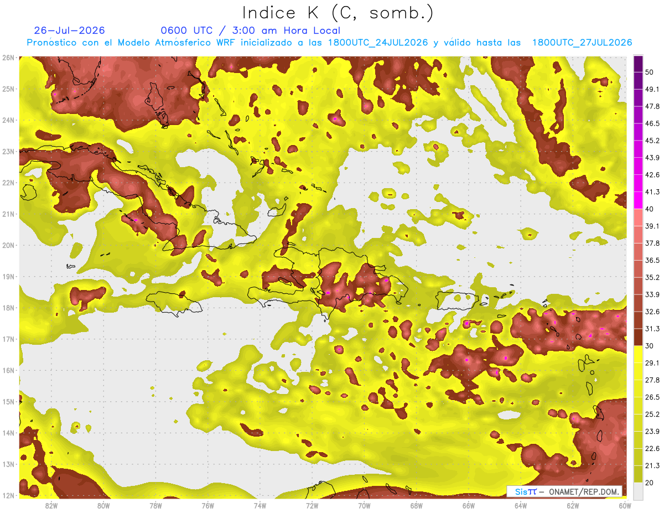
Task: Click the colorbar label "47.8"
Action: coord(652,106)
